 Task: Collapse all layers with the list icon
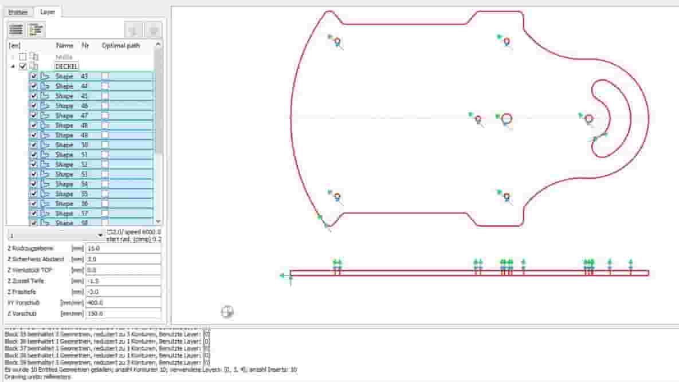(16, 30)
